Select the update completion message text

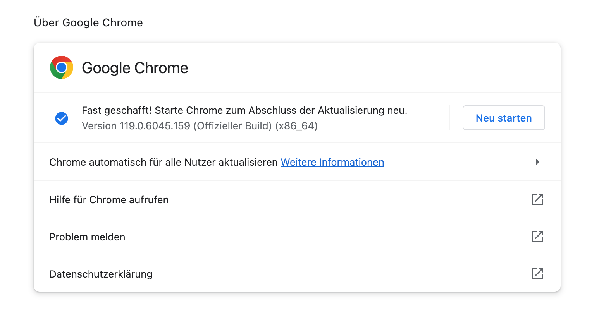[244, 110]
